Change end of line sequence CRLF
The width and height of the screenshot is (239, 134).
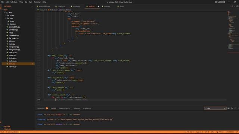click(212, 132)
